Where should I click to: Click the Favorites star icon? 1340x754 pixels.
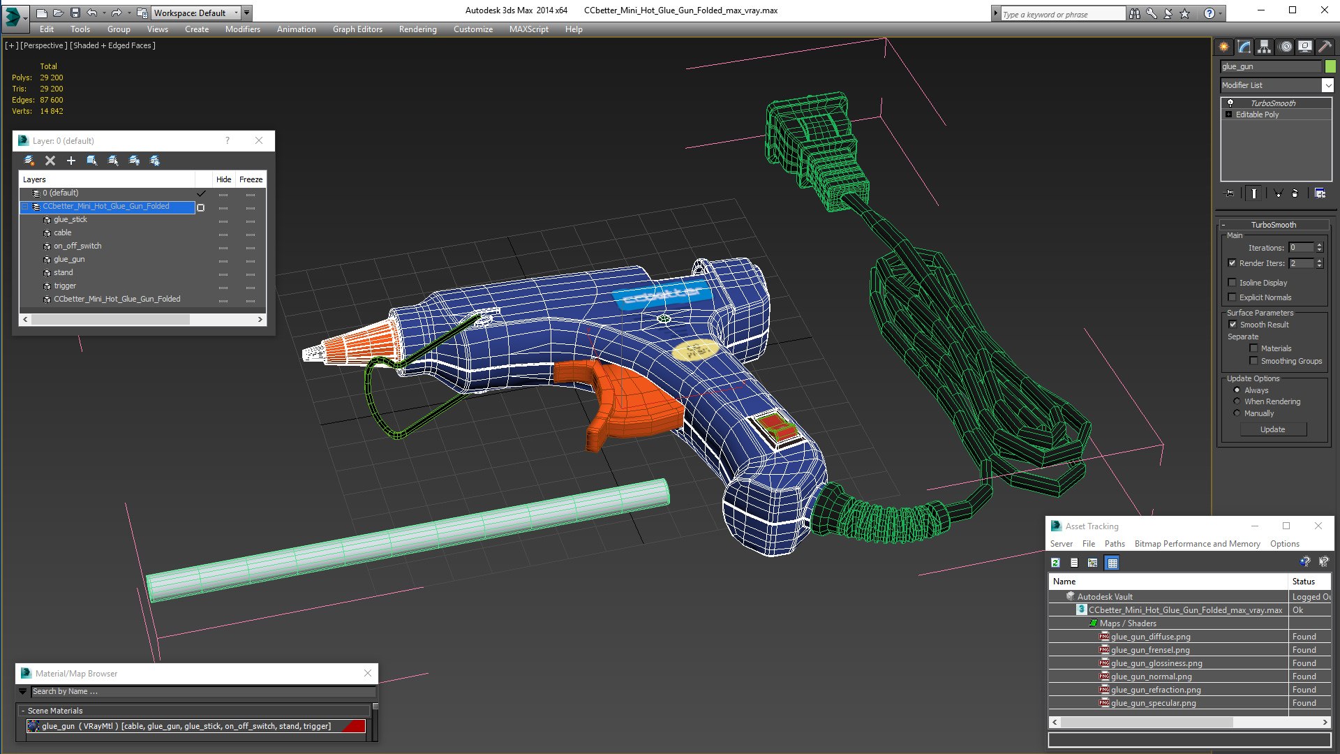1185,13
